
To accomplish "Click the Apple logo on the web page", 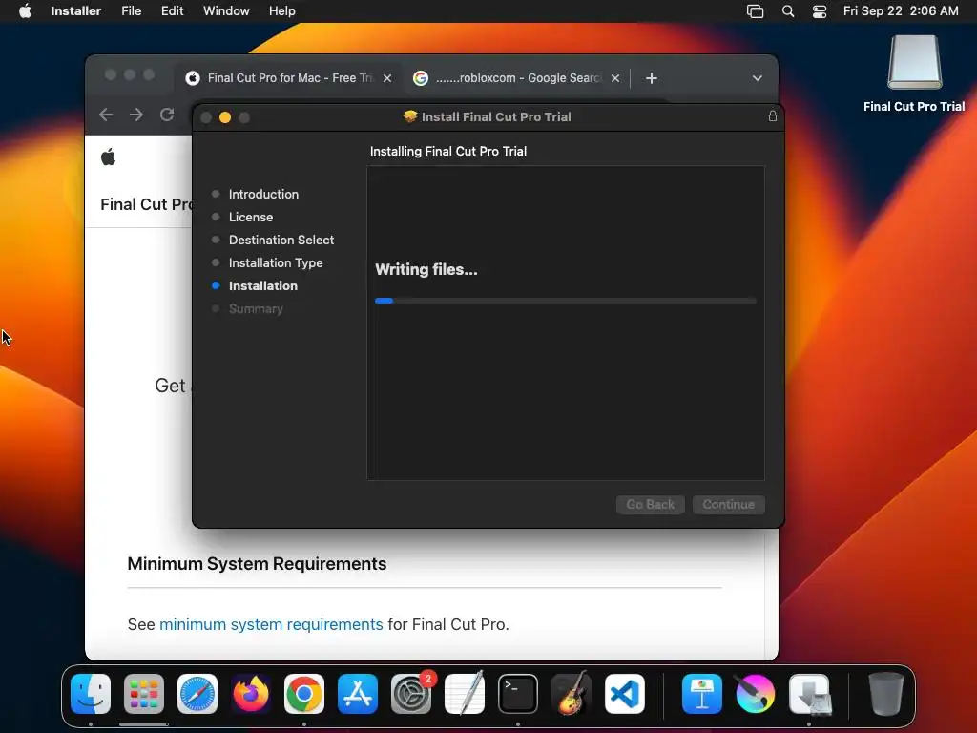I will [x=109, y=157].
